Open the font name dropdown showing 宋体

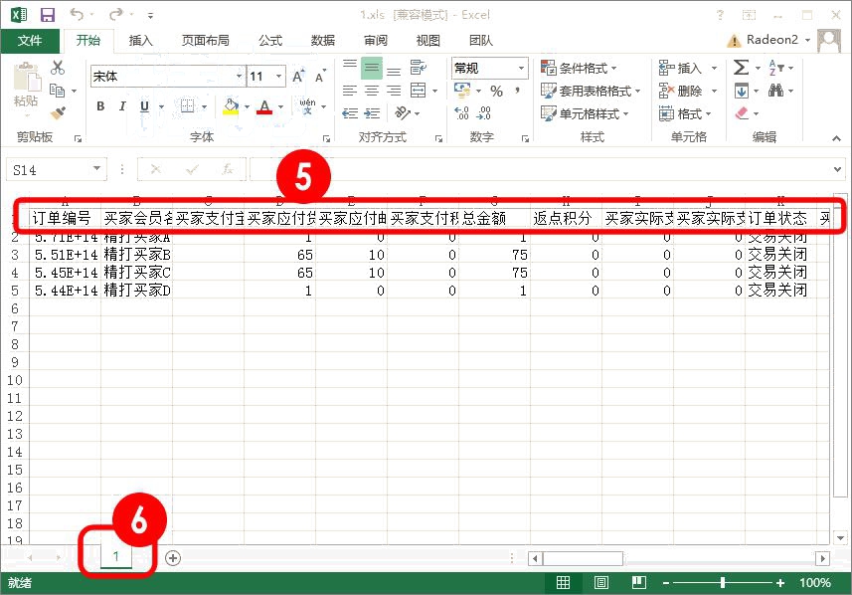click(x=239, y=77)
